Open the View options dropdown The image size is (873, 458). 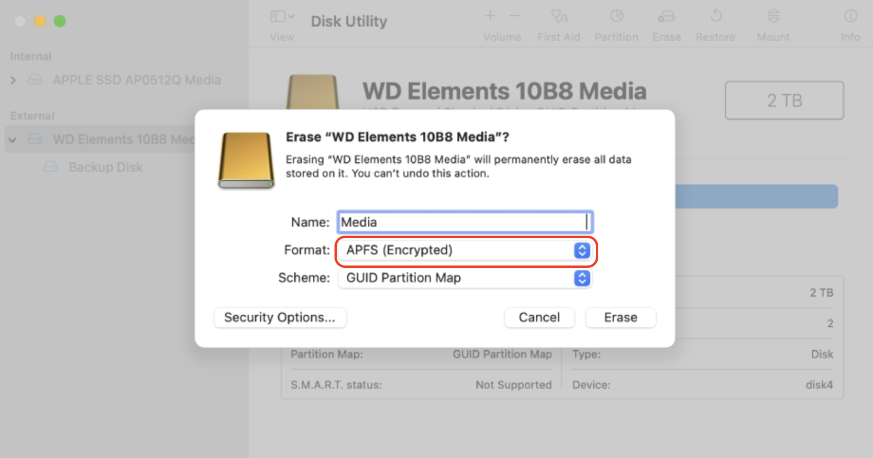click(x=281, y=16)
